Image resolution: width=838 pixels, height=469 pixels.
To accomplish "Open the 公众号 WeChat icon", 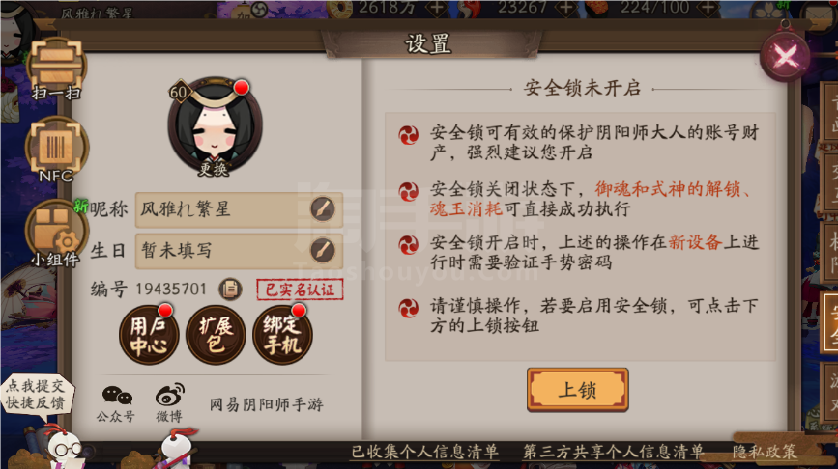I will [x=116, y=403].
